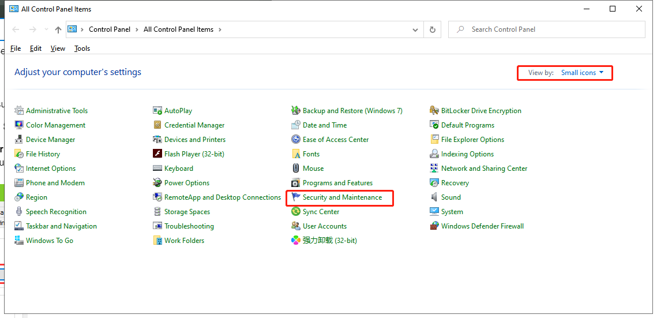Expand the address bar history dropdown
Screen dimensions: 657x318
(415, 30)
